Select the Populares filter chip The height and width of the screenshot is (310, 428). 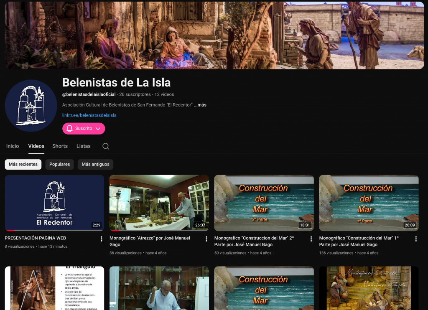tap(59, 164)
